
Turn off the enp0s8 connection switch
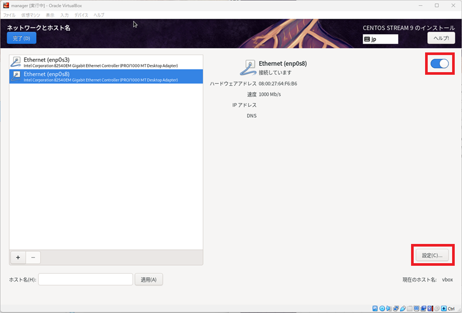coord(440,63)
